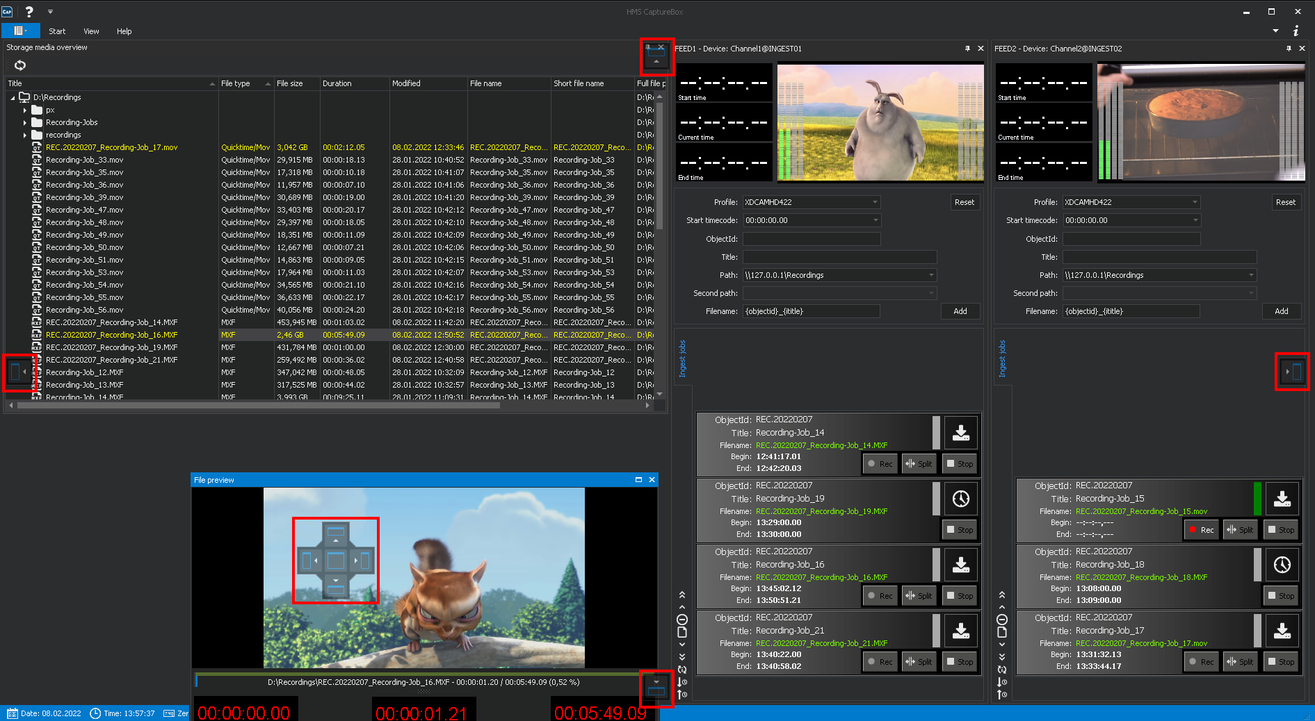Toggle Rec for Recording-Job_16
This screenshot has width=1315, height=721.
pyautogui.click(x=880, y=596)
